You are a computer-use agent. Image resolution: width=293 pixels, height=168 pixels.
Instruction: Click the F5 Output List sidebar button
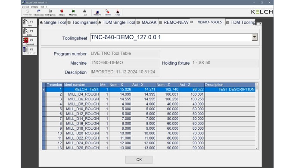pyautogui.click(x=30, y=50)
